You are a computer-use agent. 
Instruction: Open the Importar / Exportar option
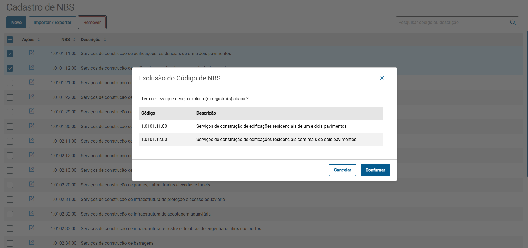[52, 23]
